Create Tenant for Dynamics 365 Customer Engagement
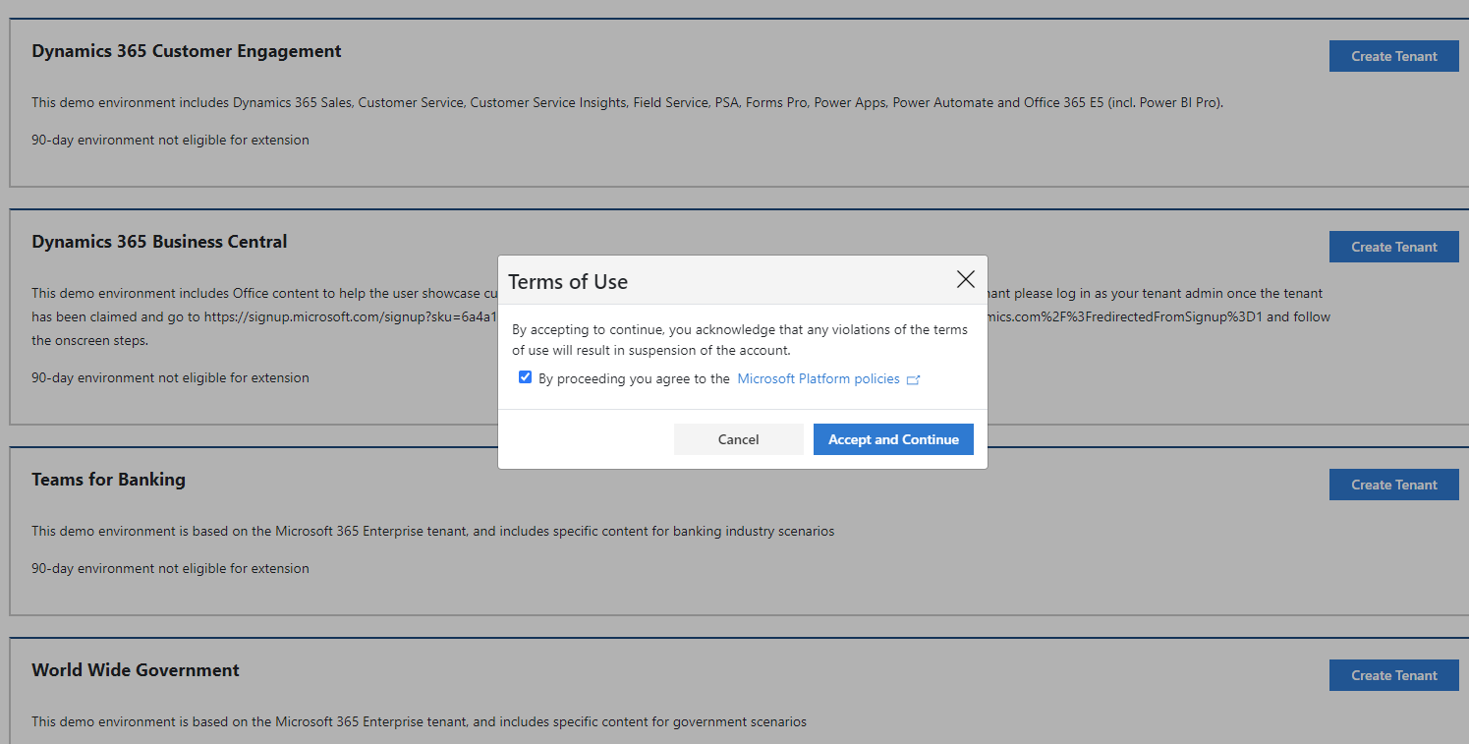This screenshot has height=744, width=1469. click(1393, 56)
